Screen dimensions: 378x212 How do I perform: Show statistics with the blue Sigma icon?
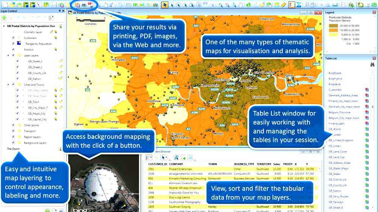click(x=299, y=5)
